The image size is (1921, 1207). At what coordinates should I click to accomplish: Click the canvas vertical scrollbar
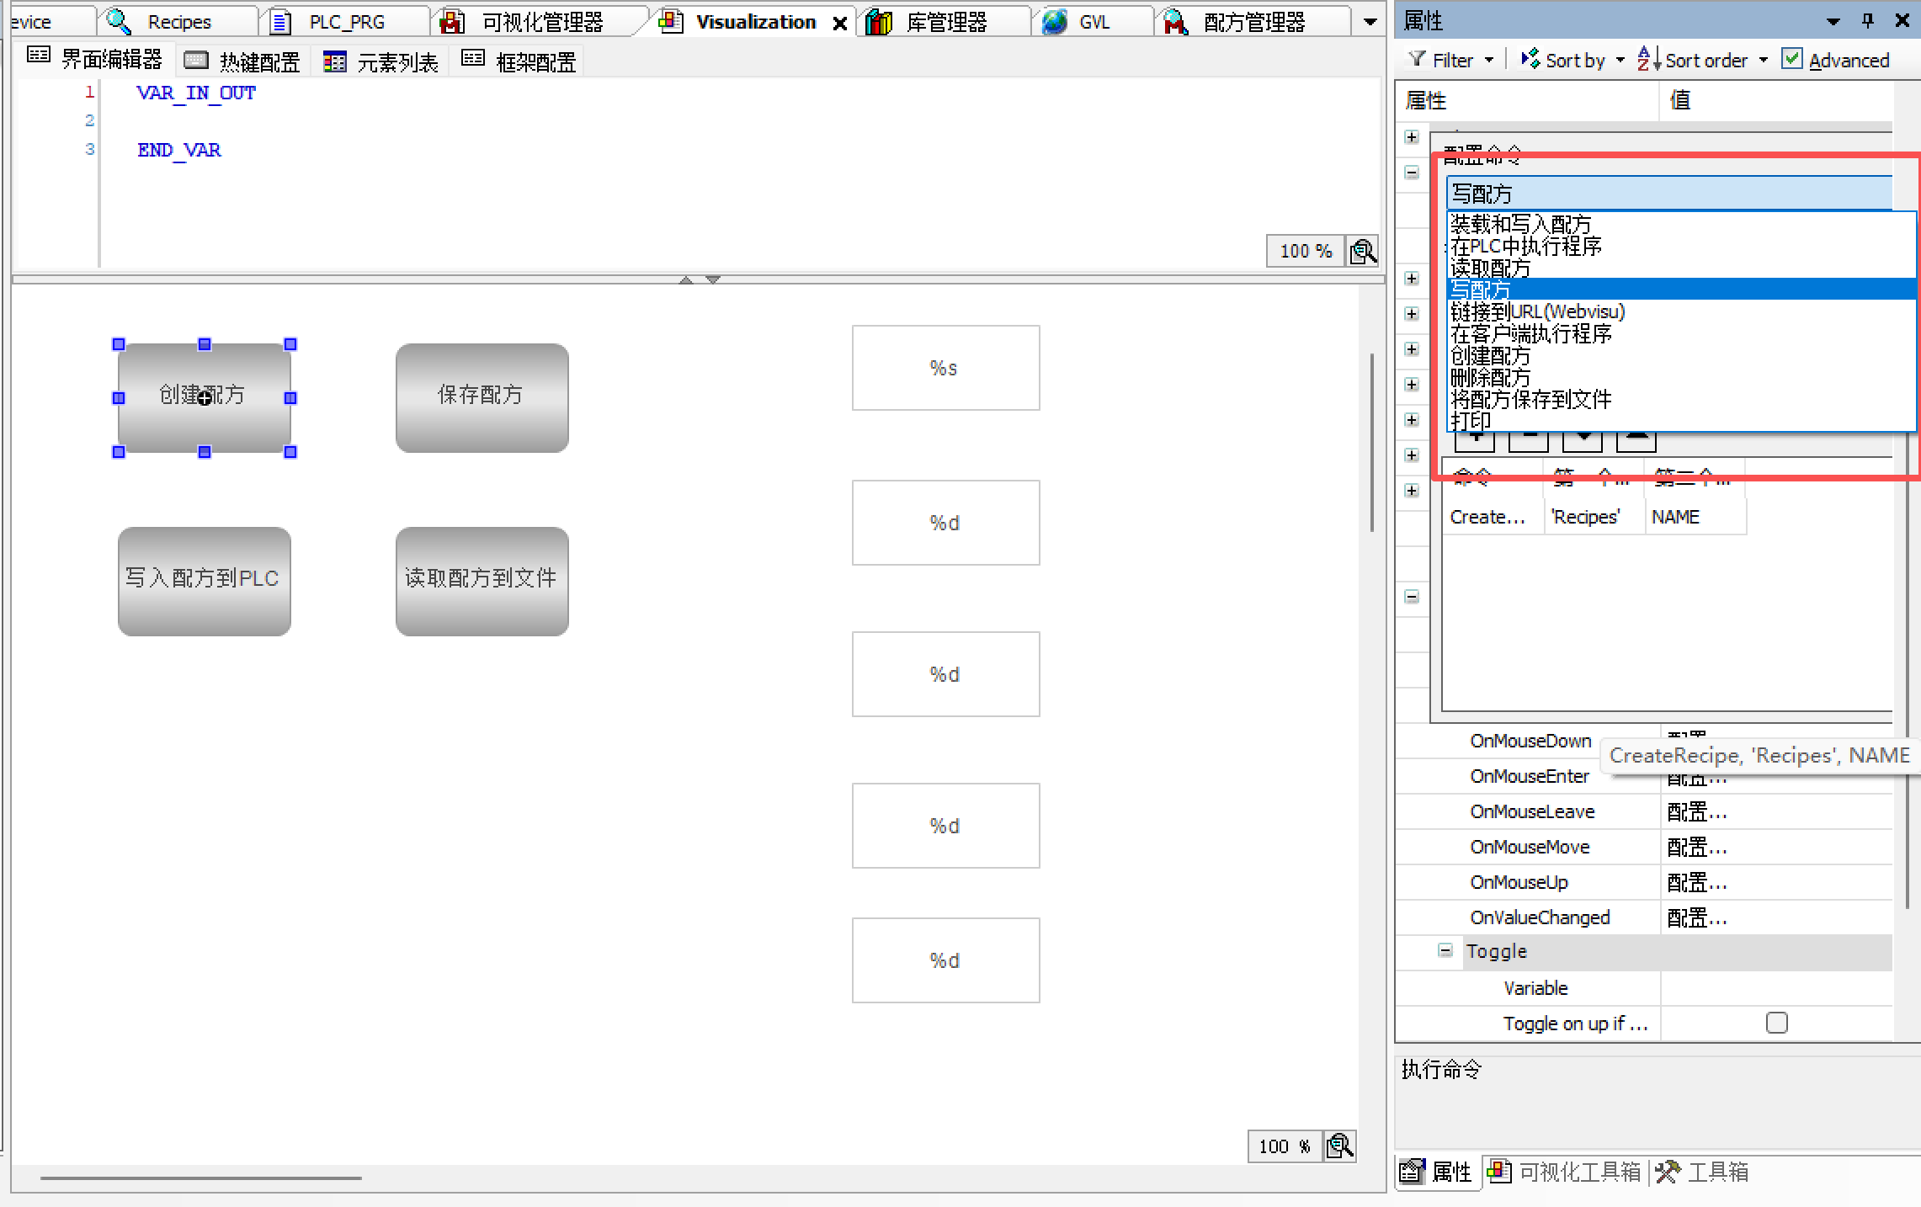tap(1371, 443)
